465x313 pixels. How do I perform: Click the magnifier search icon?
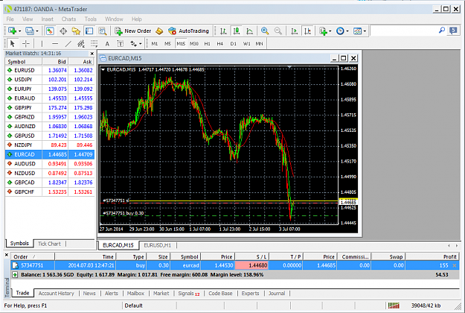pyautogui.click(x=442, y=31)
